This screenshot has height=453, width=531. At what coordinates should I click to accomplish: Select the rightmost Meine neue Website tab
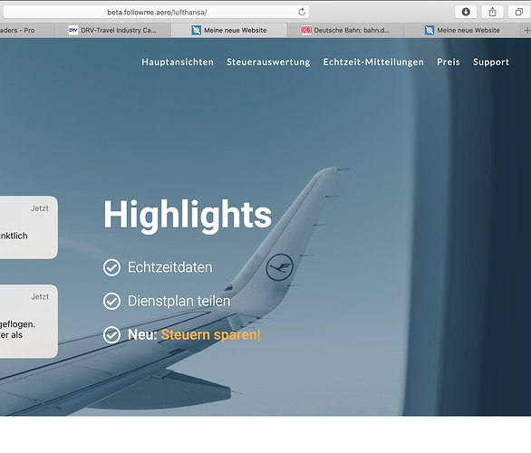[462, 31]
